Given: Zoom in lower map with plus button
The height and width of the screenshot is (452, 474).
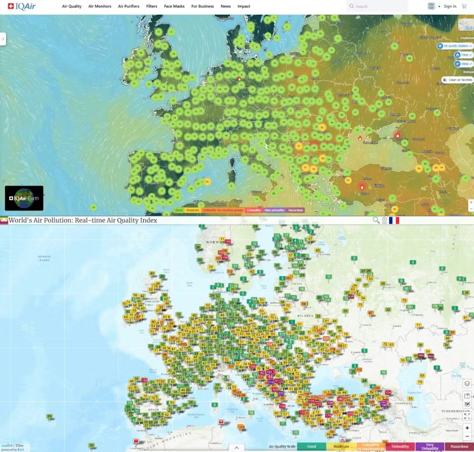Looking at the screenshot, I should (467, 428).
